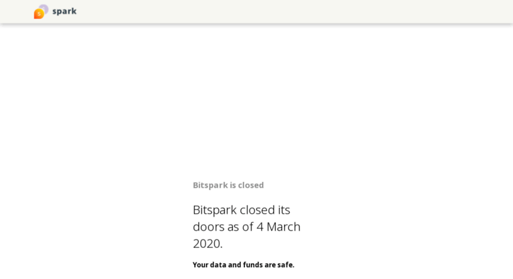This screenshot has width=513, height=279.
Task: Click the orange S bubble logo icon
Action: pos(38,14)
